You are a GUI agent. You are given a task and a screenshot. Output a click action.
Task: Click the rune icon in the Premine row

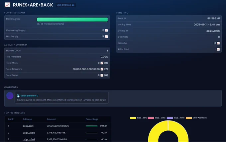(x=218, y=43)
